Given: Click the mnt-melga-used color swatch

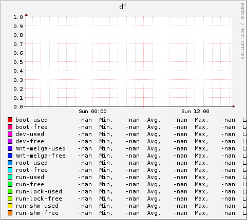Looking at the screenshot, I should [x=10, y=148].
